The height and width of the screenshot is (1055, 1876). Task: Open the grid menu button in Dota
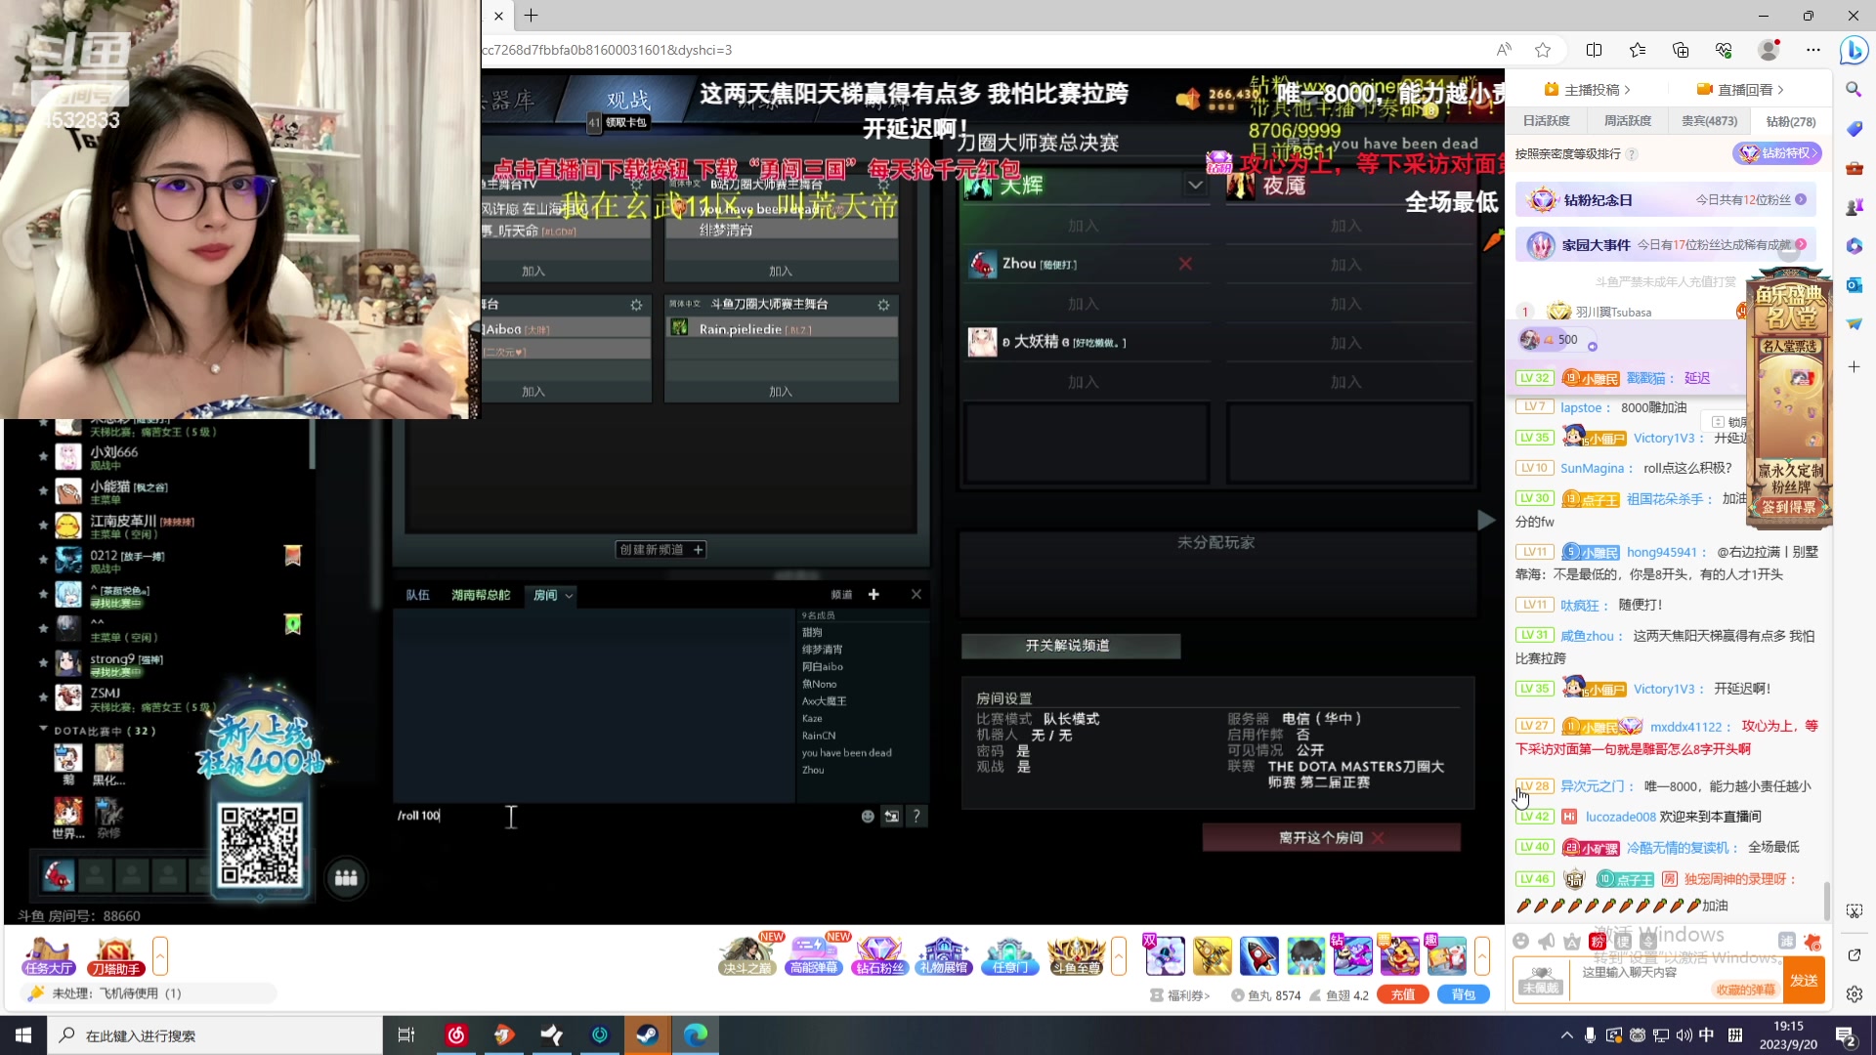point(346,878)
